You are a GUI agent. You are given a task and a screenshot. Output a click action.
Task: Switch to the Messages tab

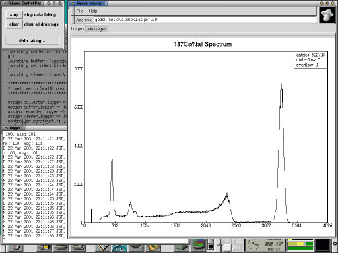(x=97, y=29)
